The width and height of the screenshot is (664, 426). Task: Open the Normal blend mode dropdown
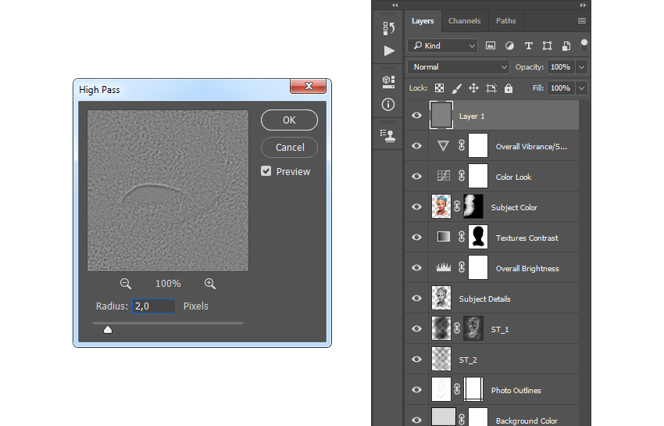coord(459,67)
